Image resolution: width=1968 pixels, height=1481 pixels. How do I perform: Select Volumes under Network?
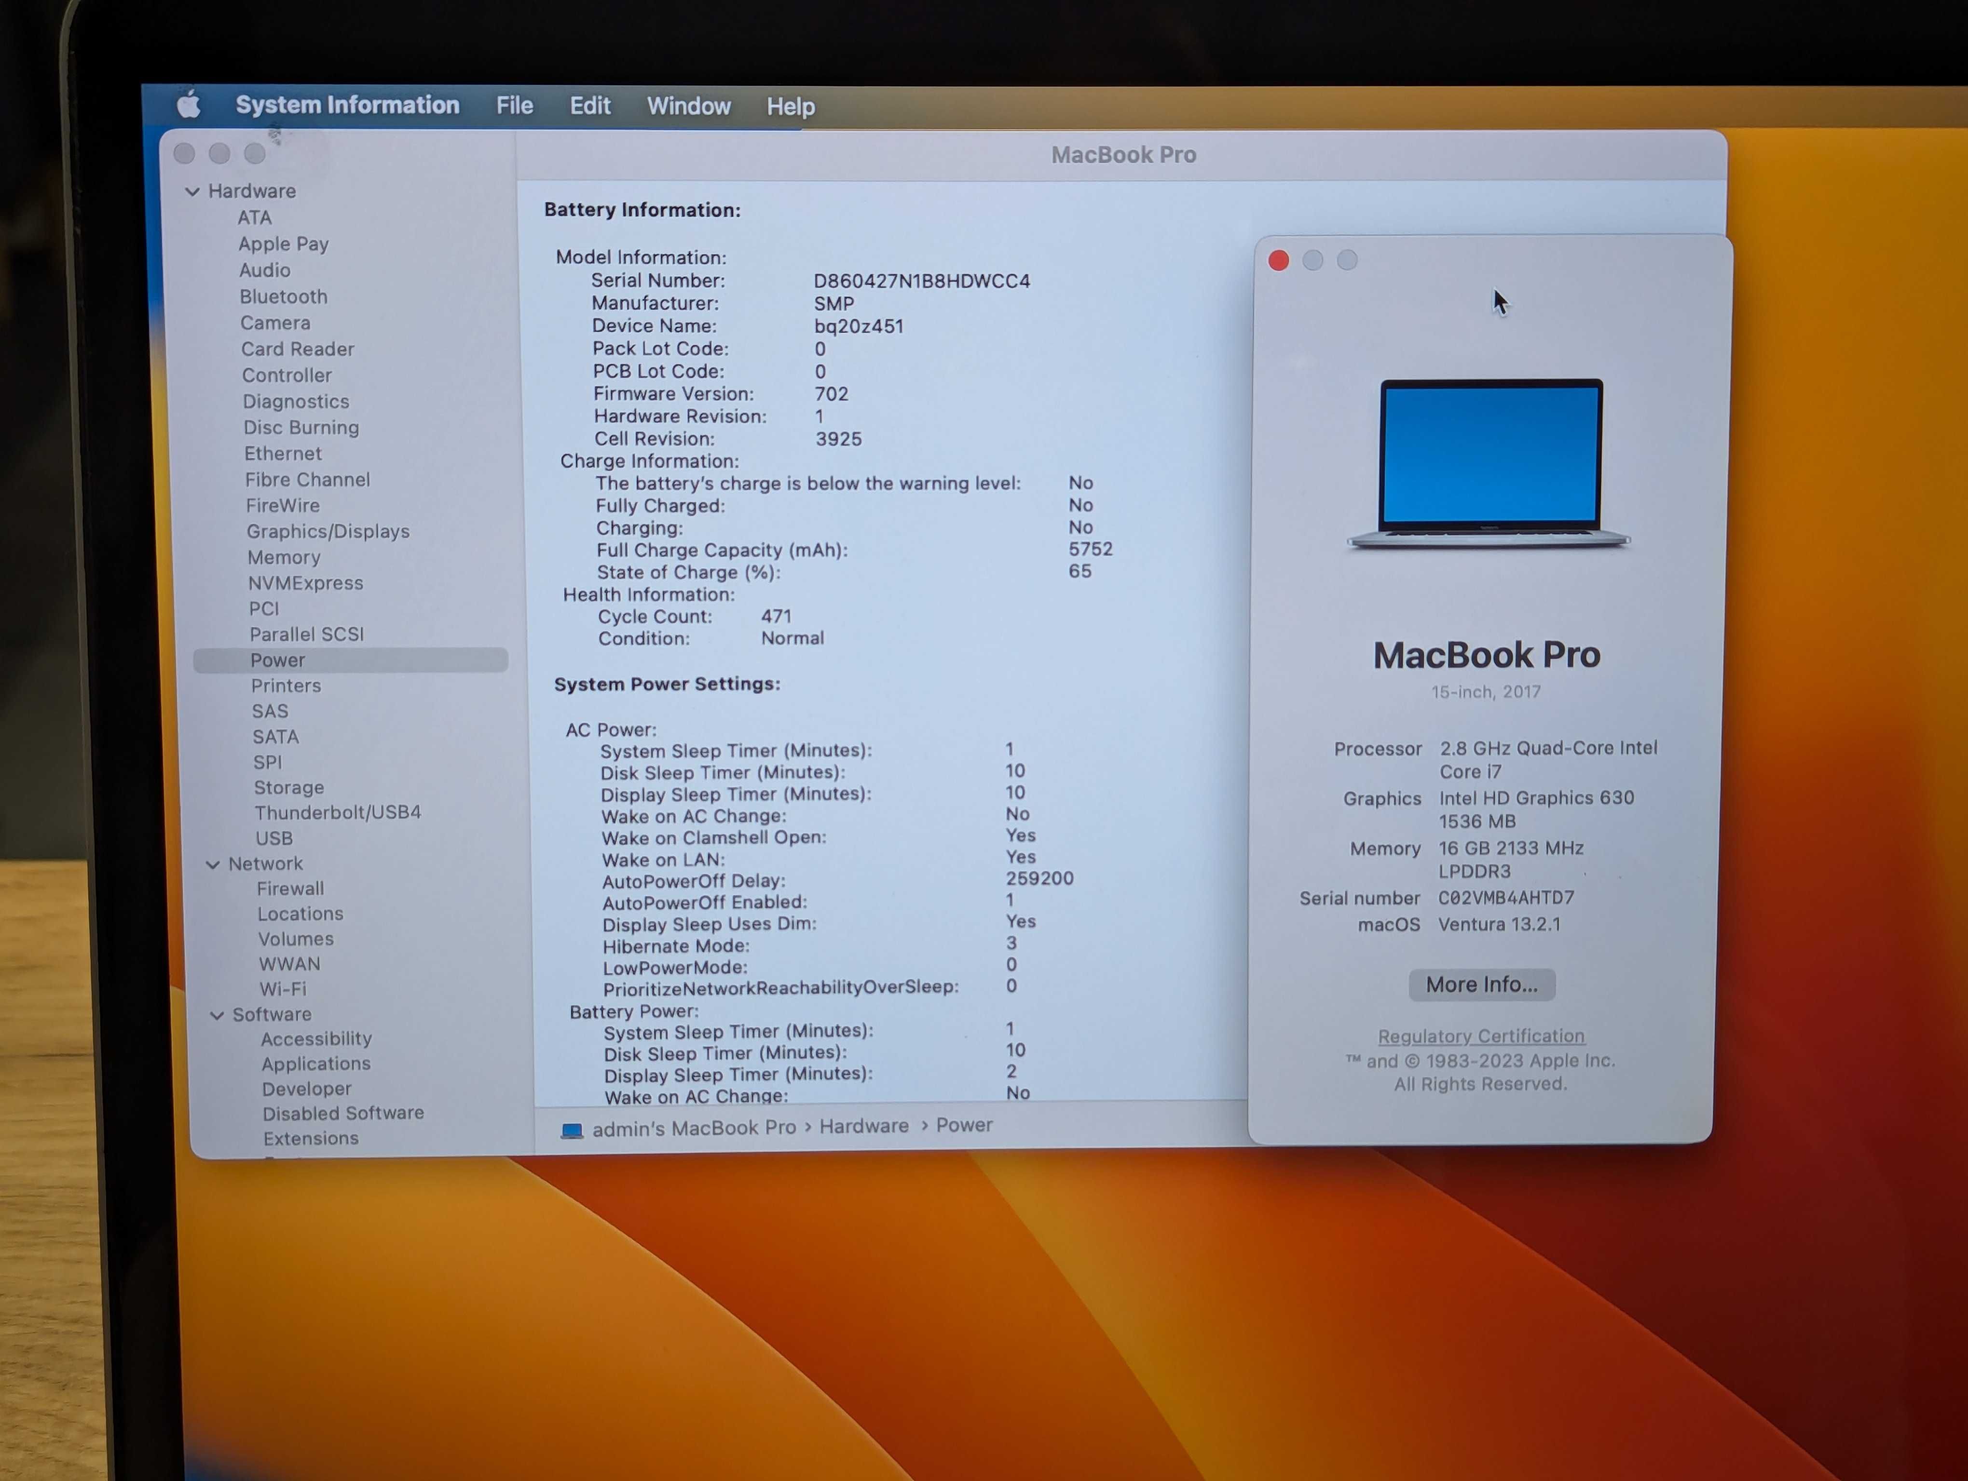295,939
